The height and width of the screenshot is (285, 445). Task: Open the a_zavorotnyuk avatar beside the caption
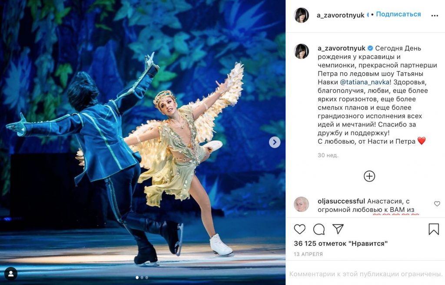[302, 51]
